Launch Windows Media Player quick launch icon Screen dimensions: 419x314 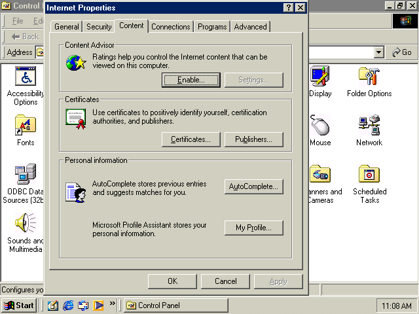pos(98,305)
